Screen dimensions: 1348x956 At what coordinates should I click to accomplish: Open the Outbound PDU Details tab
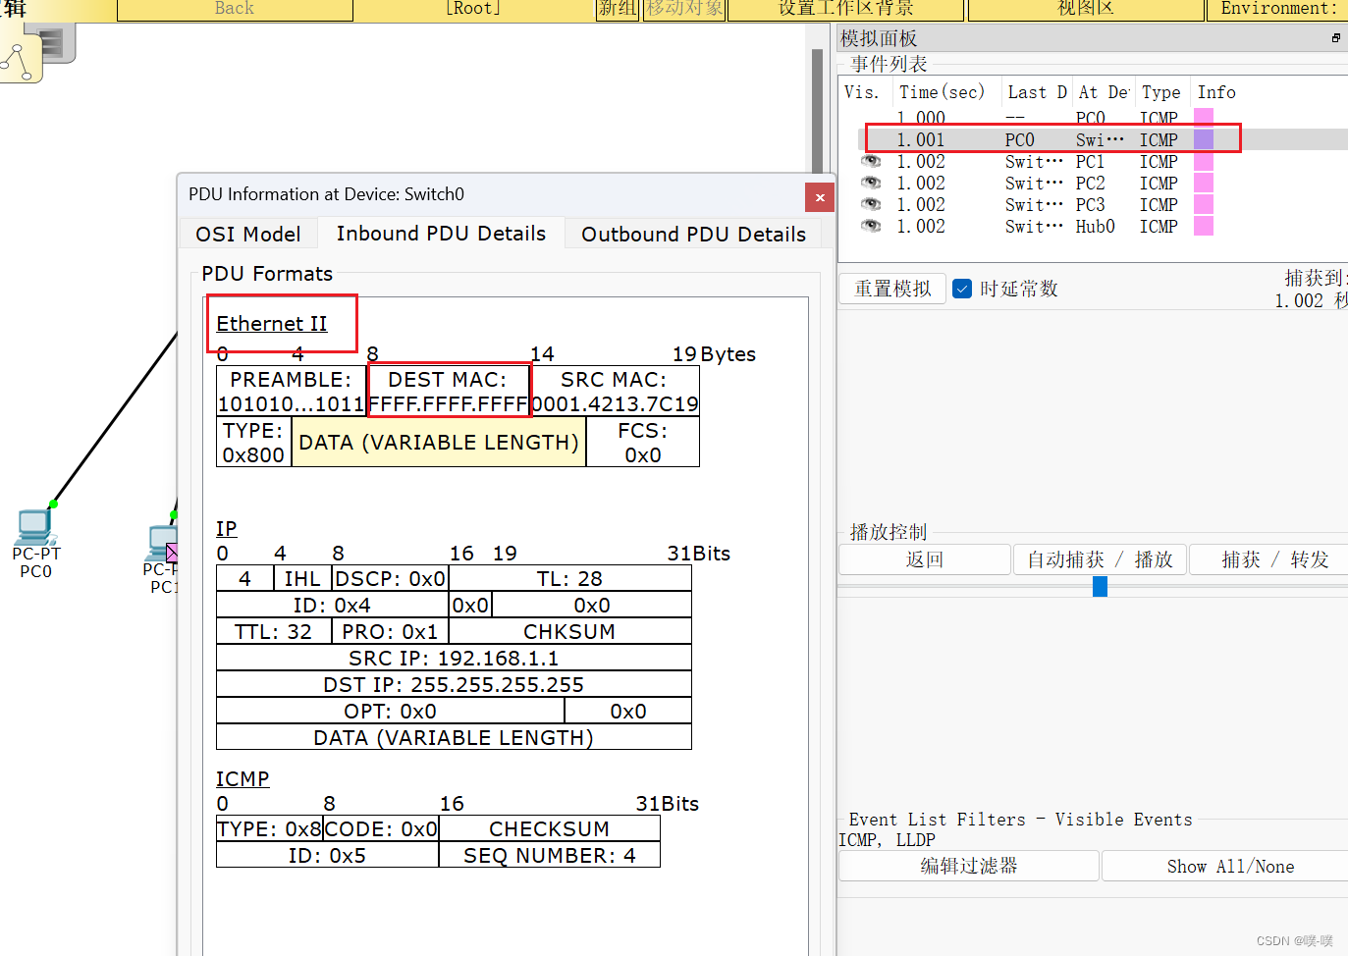[x=693, y=234]
